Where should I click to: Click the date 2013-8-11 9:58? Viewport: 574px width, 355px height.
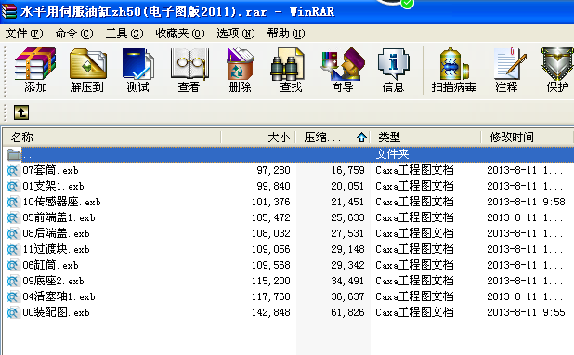point(526,202)
